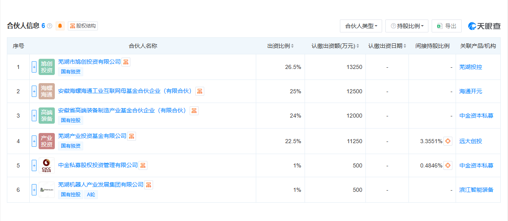
Task: Click the 0.4846% indirect holding value
Action: [431, 165]
